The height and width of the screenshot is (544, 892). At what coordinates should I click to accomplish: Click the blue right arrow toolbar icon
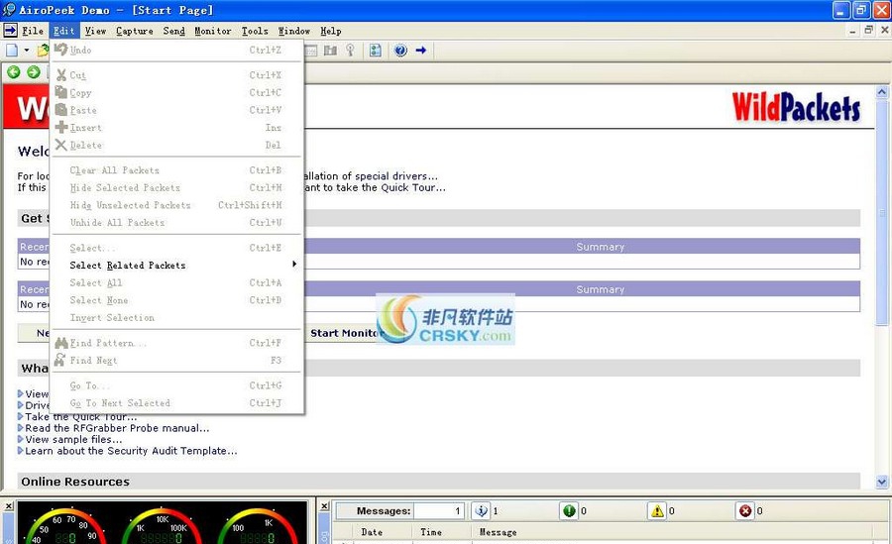pyautogui.click(x=421, y=51)
